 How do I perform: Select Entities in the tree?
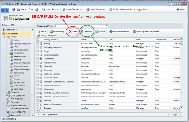pyautogui.click(x=13, y=37)
